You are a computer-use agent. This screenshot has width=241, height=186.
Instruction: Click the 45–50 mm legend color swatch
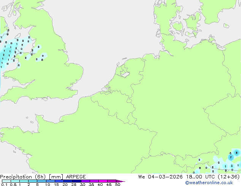click(112, 181)
